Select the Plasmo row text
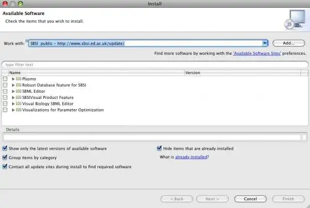 coord(29,79)
